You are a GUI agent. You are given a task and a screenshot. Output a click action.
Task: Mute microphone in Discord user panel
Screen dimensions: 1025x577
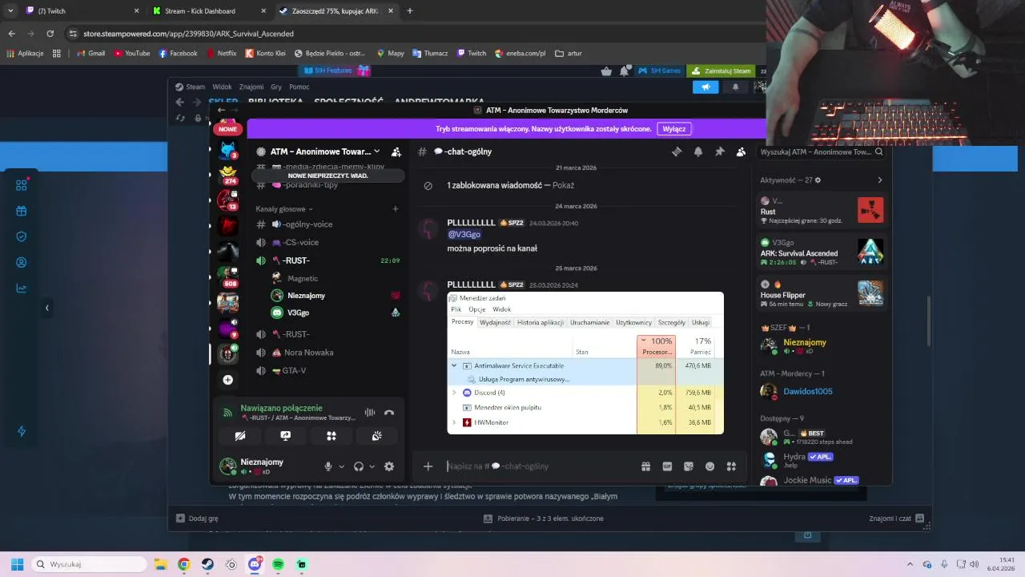click(328, 466)
